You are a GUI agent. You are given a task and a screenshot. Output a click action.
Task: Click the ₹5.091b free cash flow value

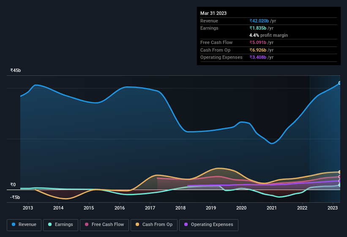coord(258,42)
